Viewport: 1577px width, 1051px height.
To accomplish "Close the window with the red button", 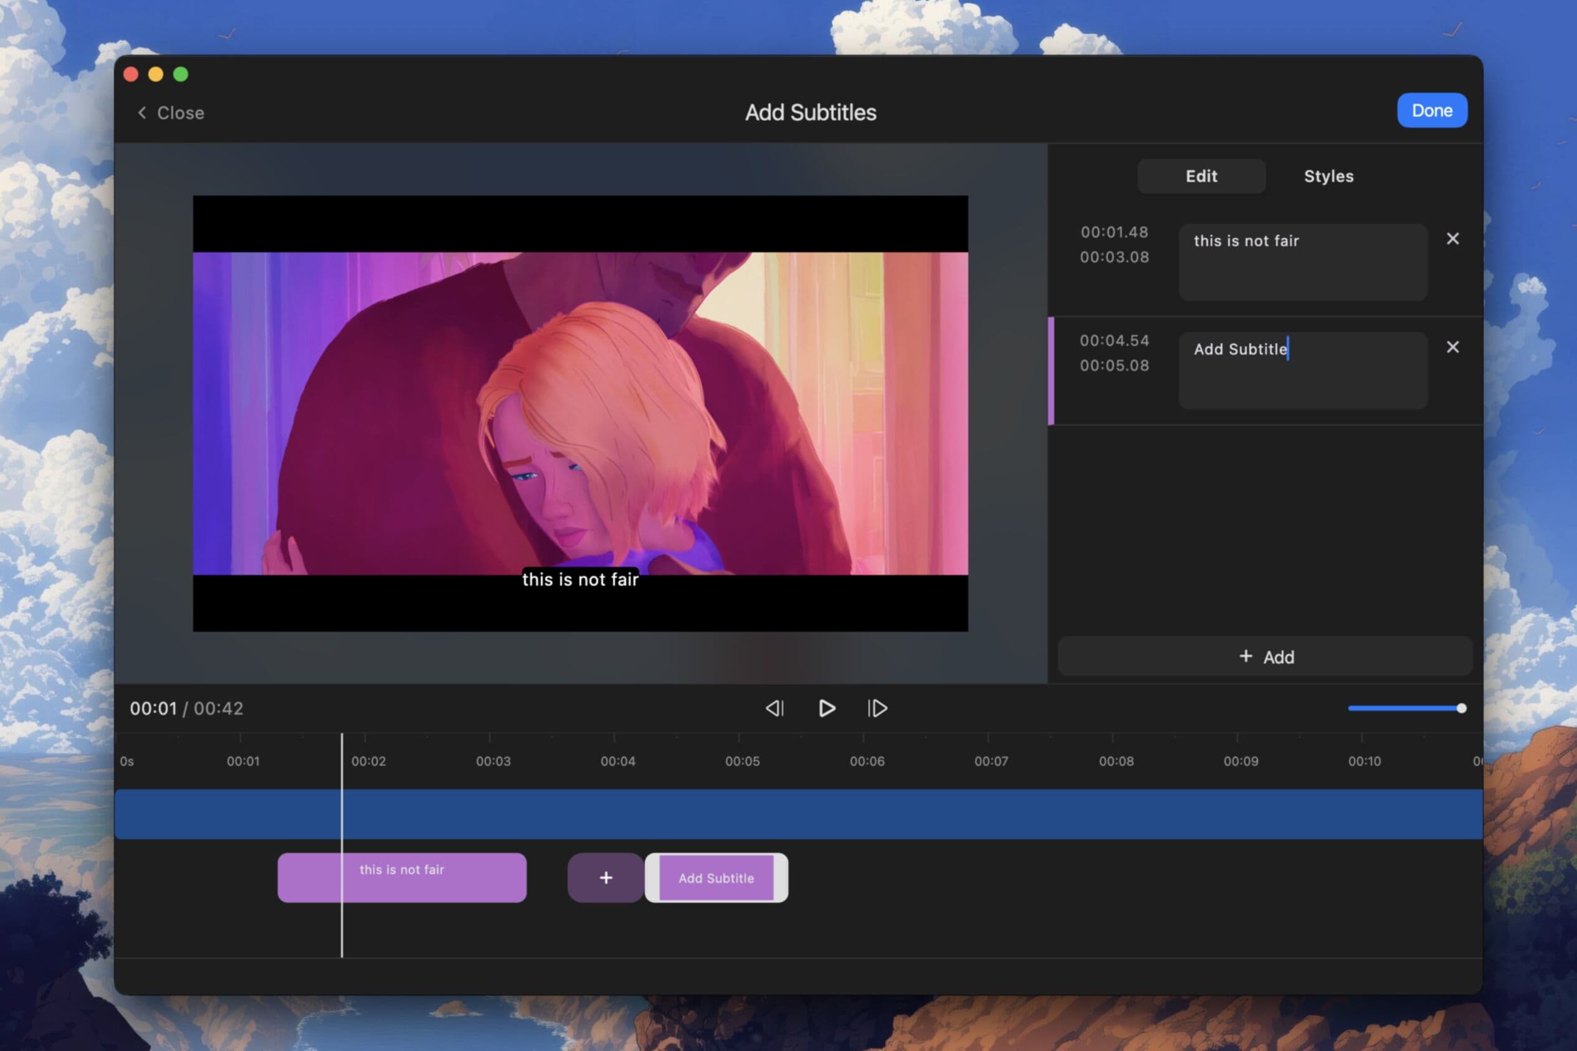I will tap(131, 74).
